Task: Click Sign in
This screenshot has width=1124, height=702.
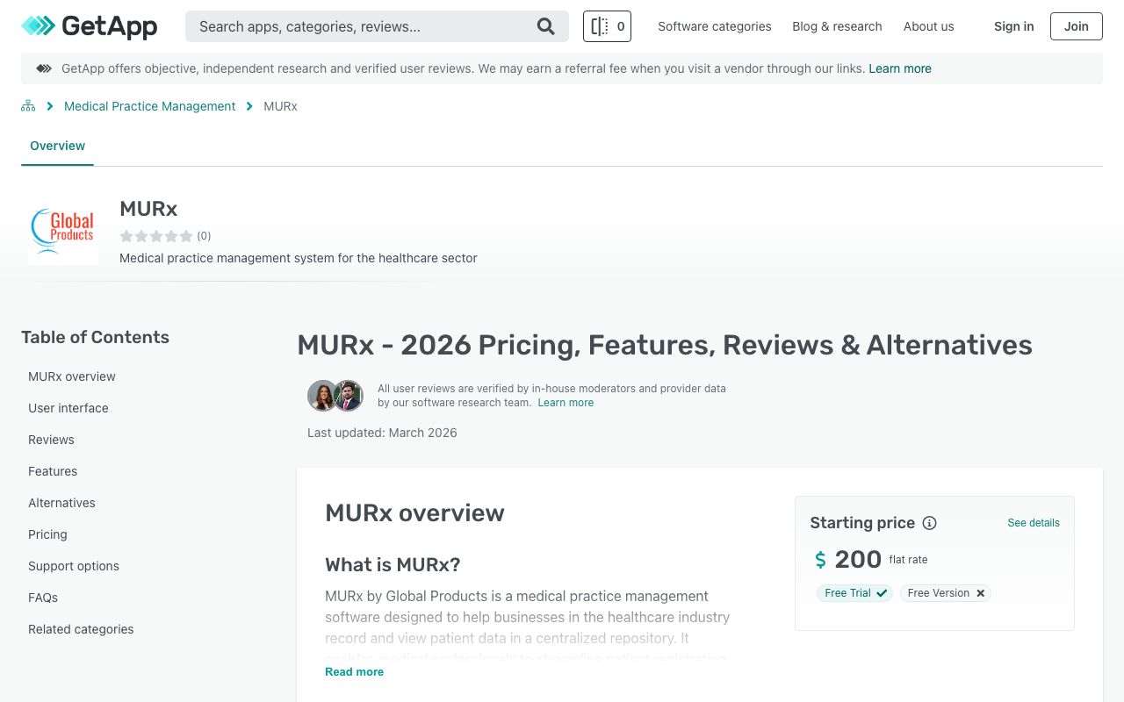Action: (1013, 26)
